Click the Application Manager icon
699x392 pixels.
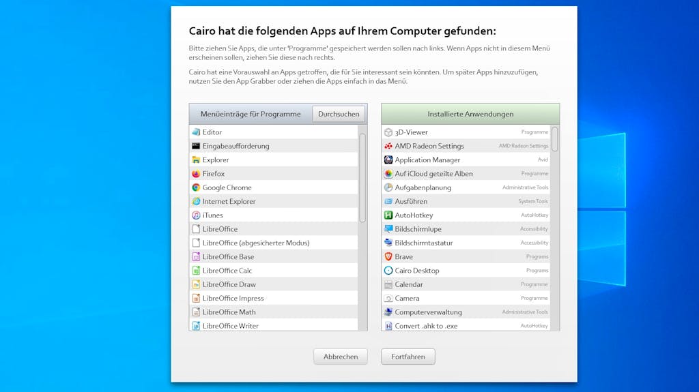coord(388,160)
